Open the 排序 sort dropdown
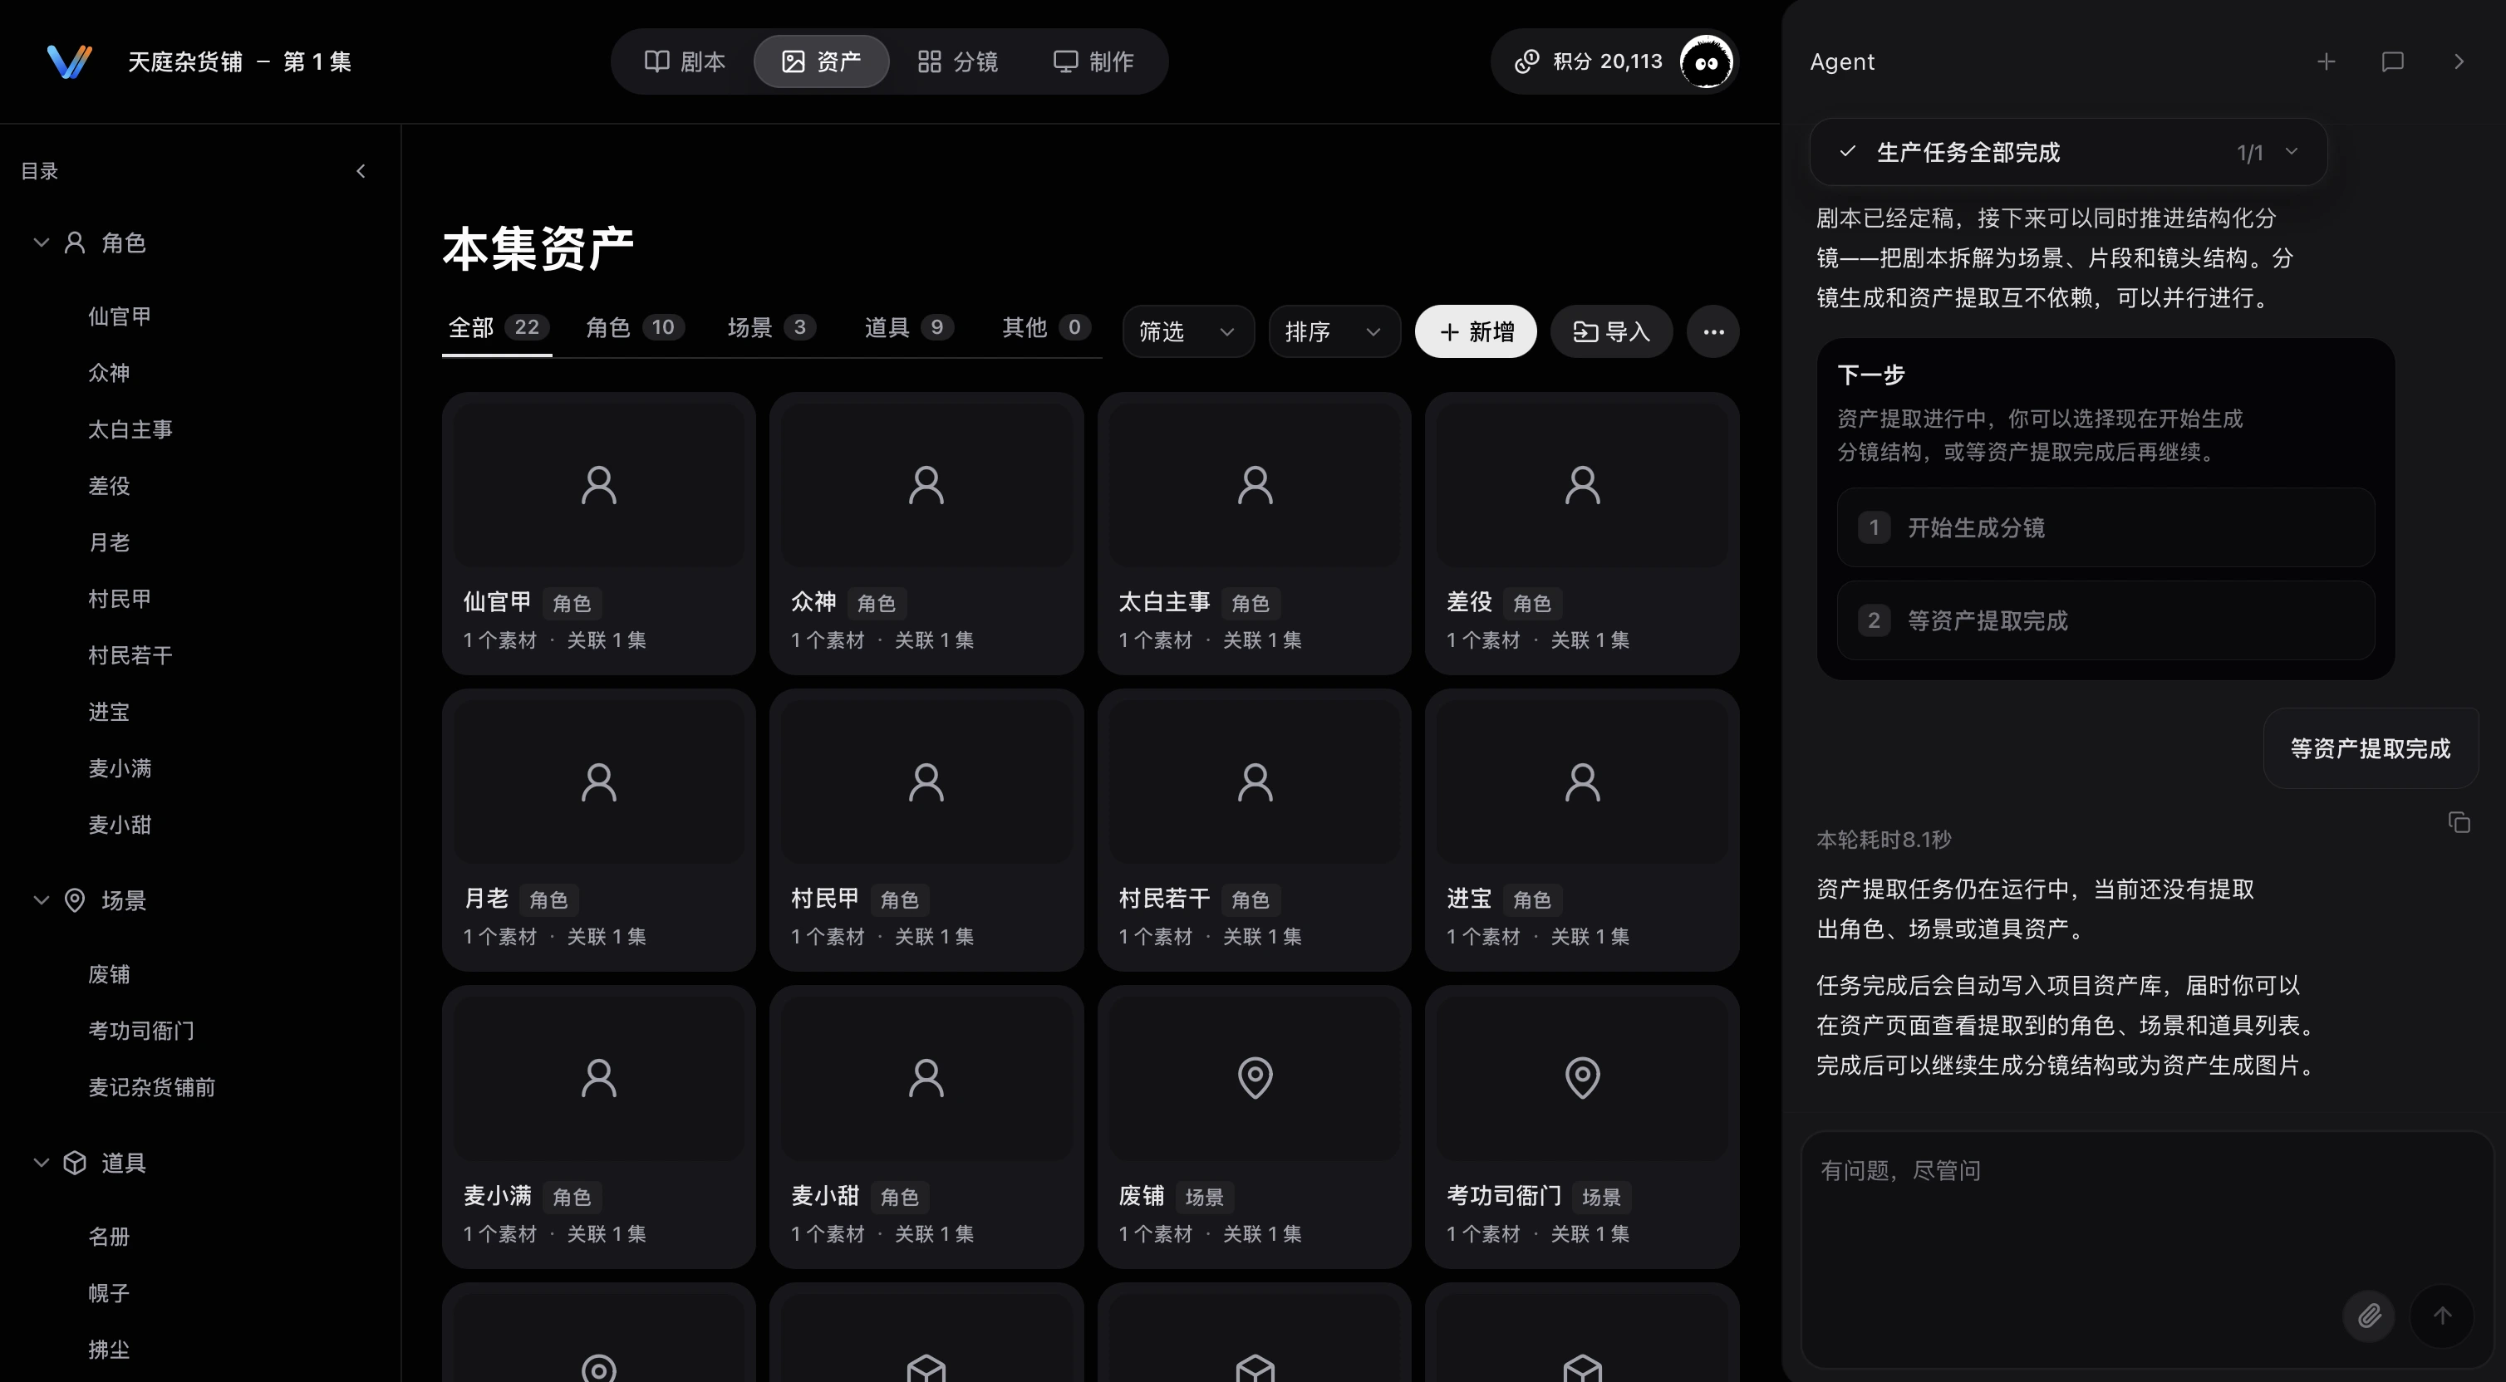This screenshot has height=1382, width=2506. [x=1334, y=331]
